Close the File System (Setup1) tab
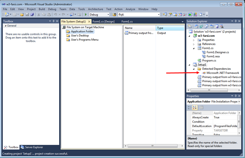Screen dimensions: 245x158 [89, 21]
